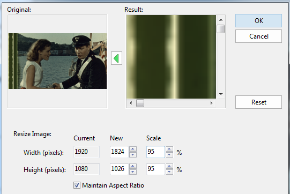Increase New height with up arrow
The width and height of the screenshot is (290, 194).
pos(133,166)
